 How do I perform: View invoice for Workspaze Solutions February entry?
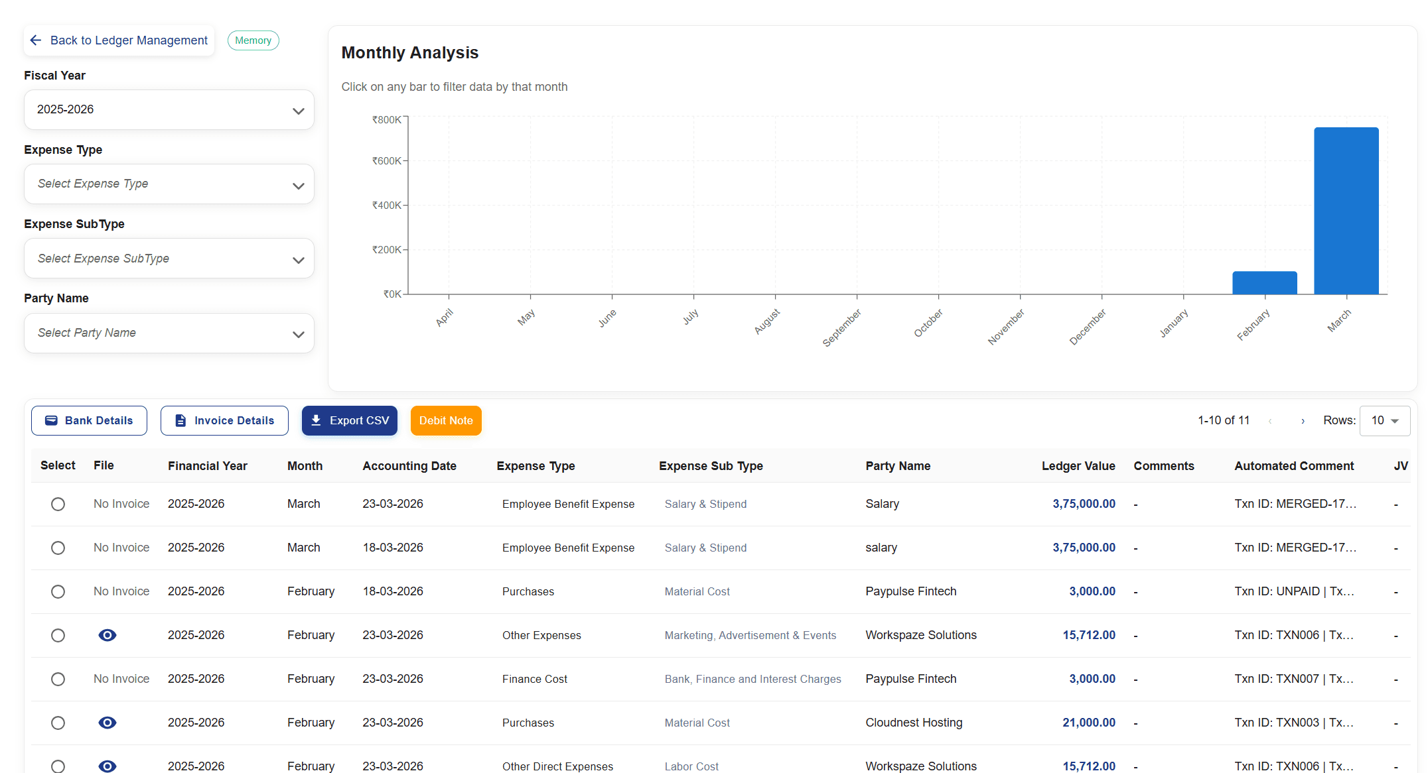[107, 635]
